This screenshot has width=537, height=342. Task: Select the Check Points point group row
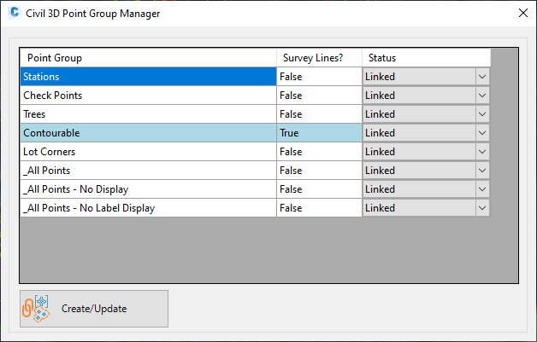tap(148, 96)
